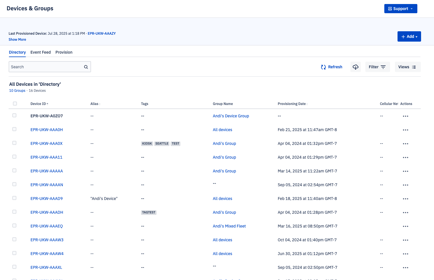
Task: Open actions ellipsis for EPR-UKW-AAAEQ
Action: (405, 226)
